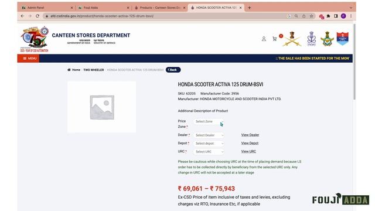The image size is (375, 211).
Task: Reload the current page
Action: click(x=37, y=16)
